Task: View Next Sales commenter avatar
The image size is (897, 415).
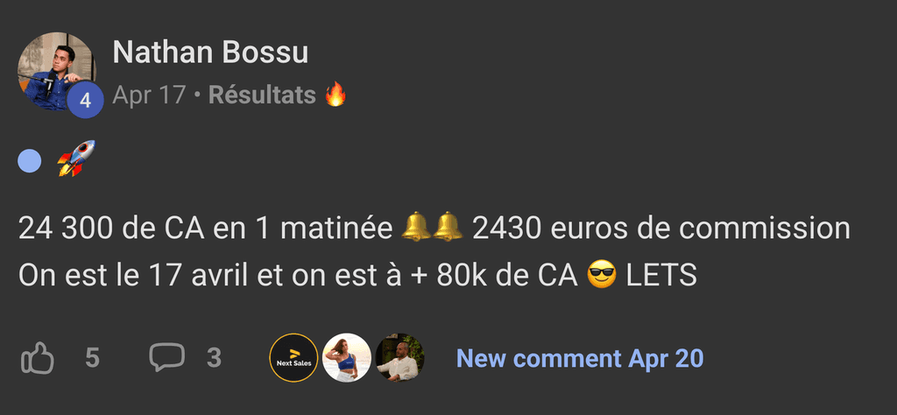Action: [293, 358]
